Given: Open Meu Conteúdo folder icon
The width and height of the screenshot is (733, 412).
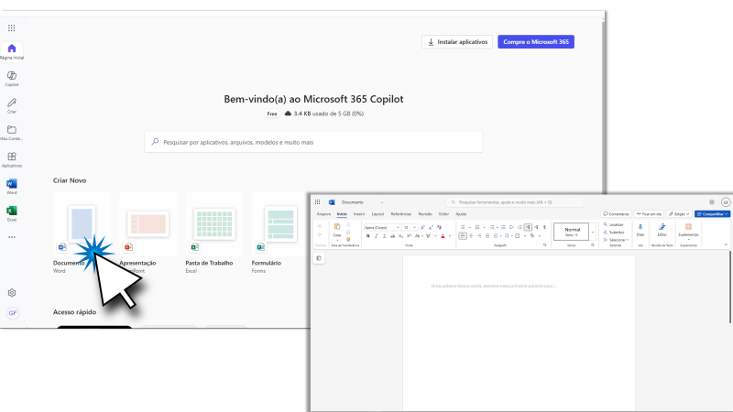Looking at the screenshot, I should click(12, 132).
